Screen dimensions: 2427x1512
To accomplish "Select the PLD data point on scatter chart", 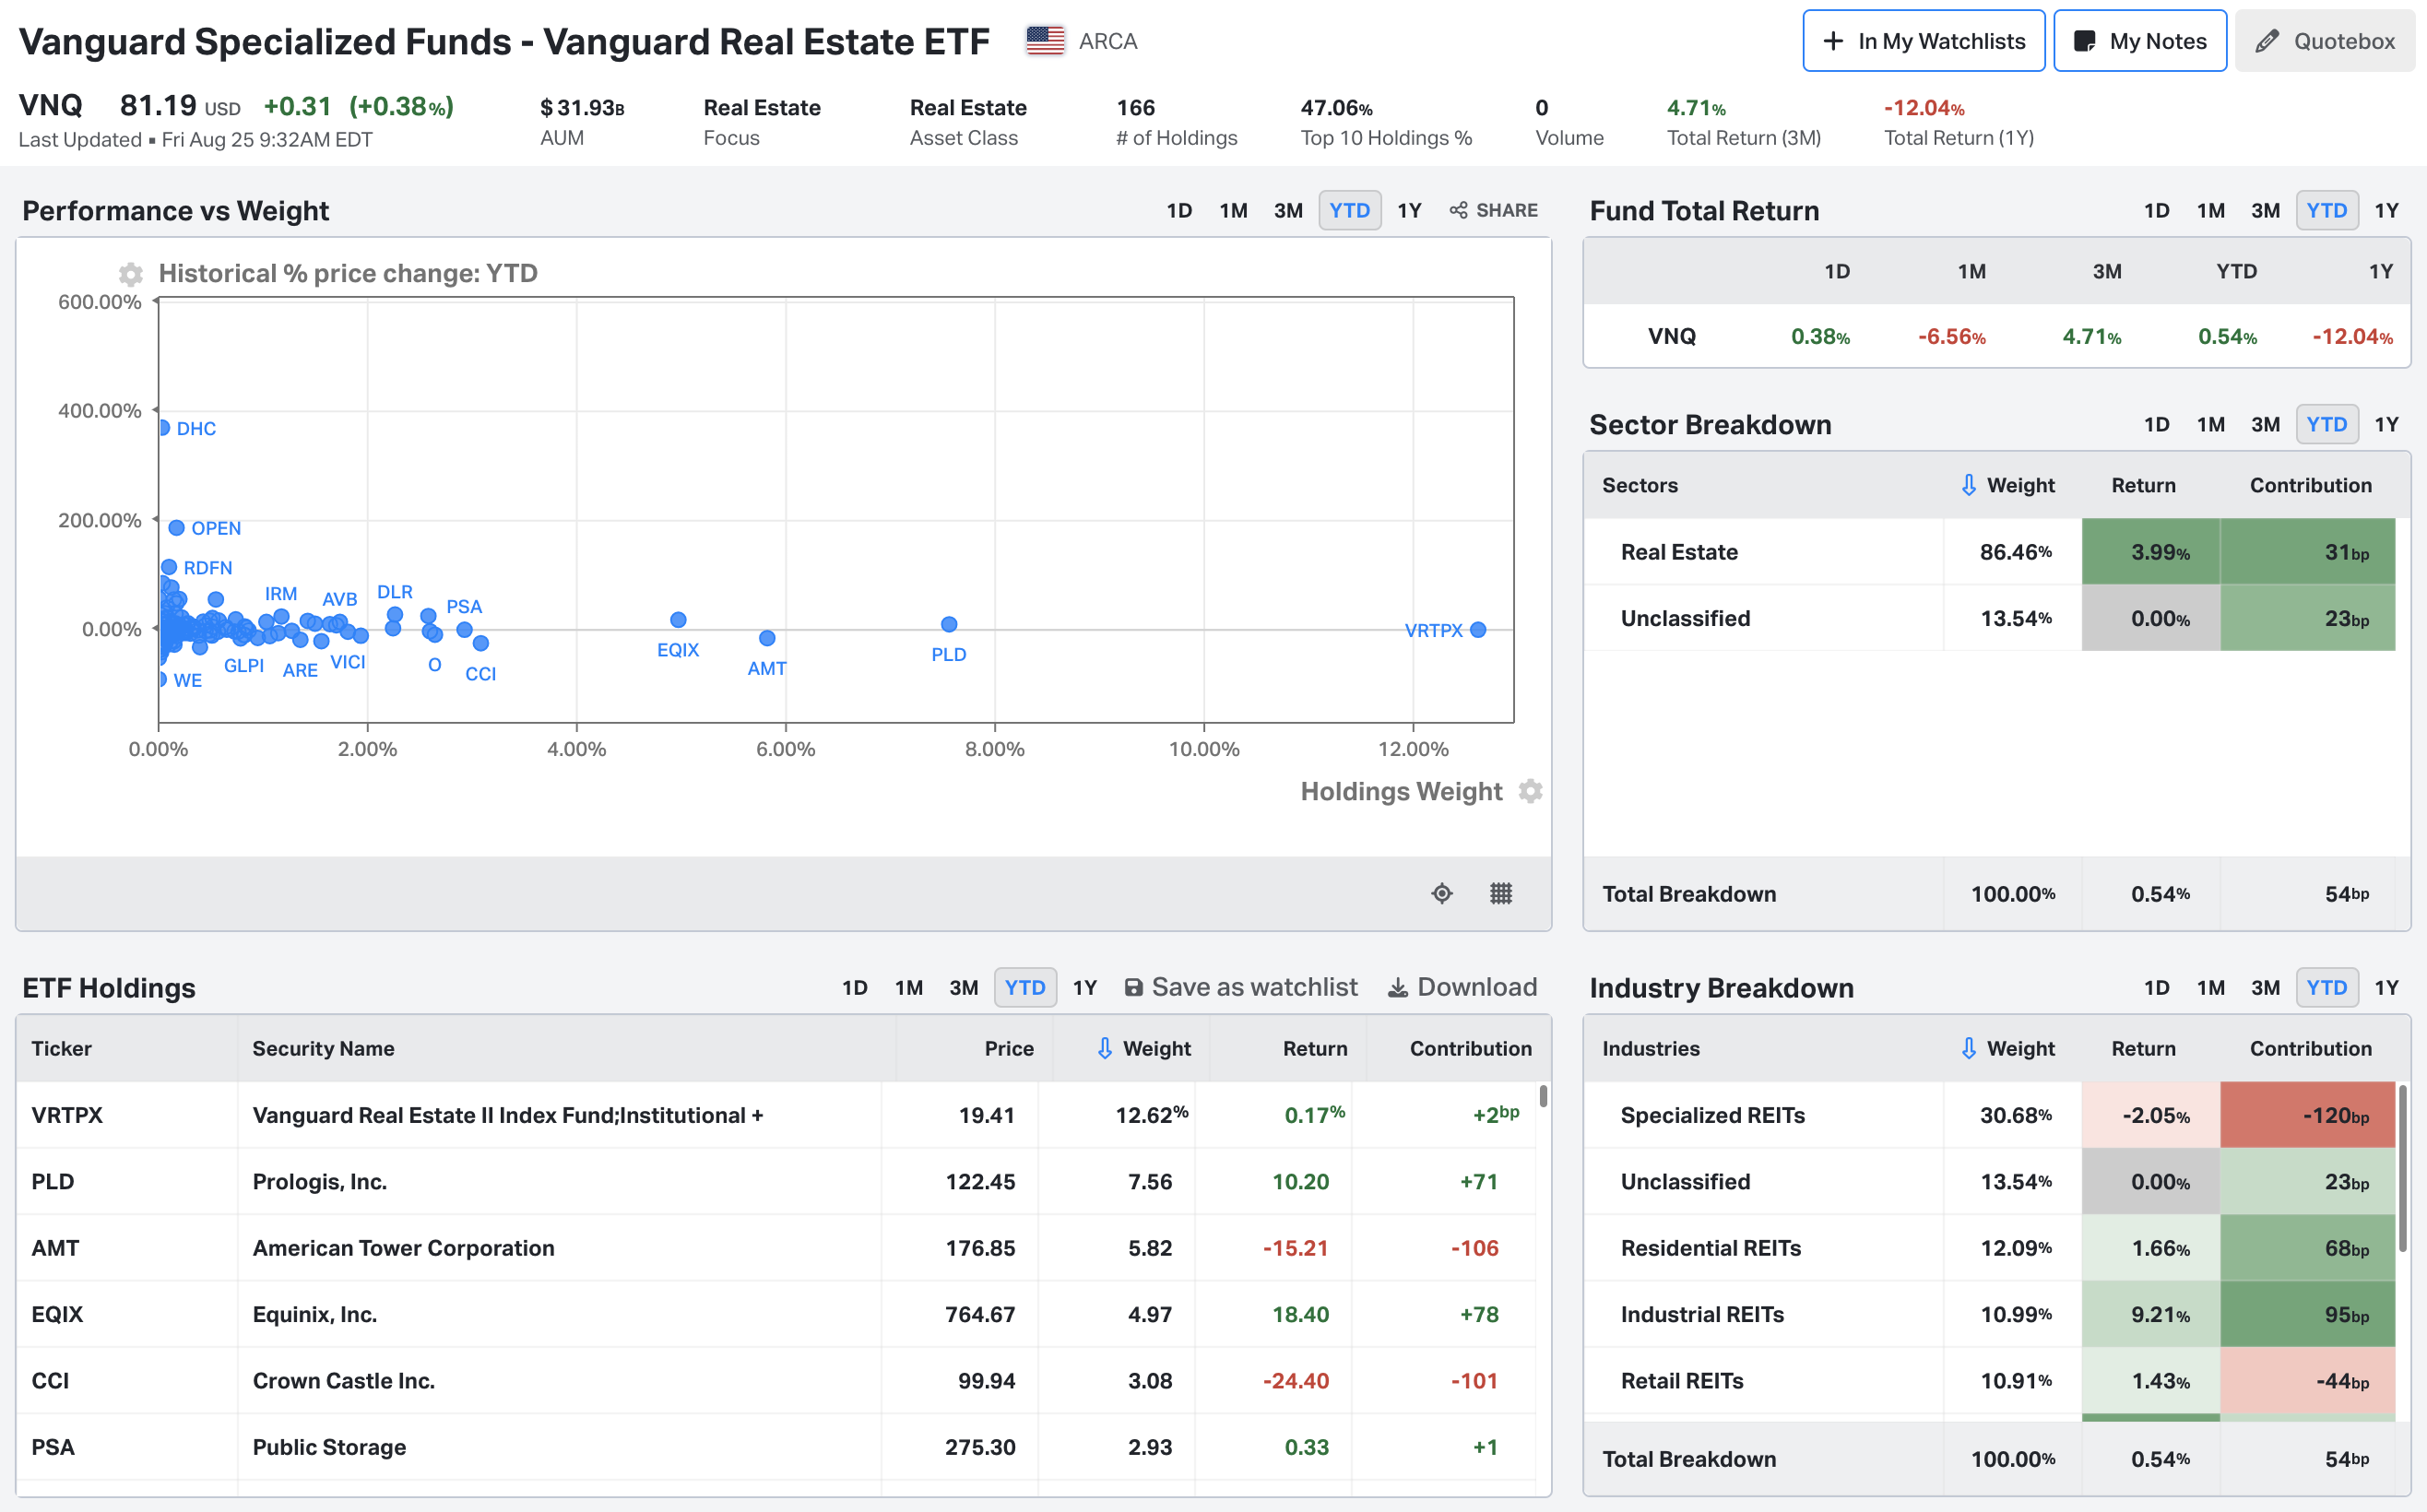I will click(x=949, y=624).
